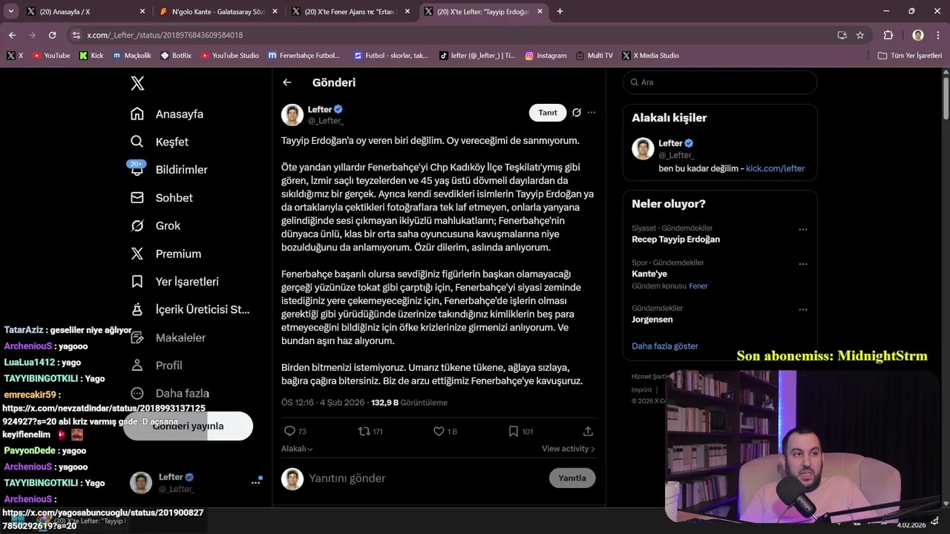This screenshot has width=950, height=534.
Task: Open post three-dot more menu
Action: 592,113
